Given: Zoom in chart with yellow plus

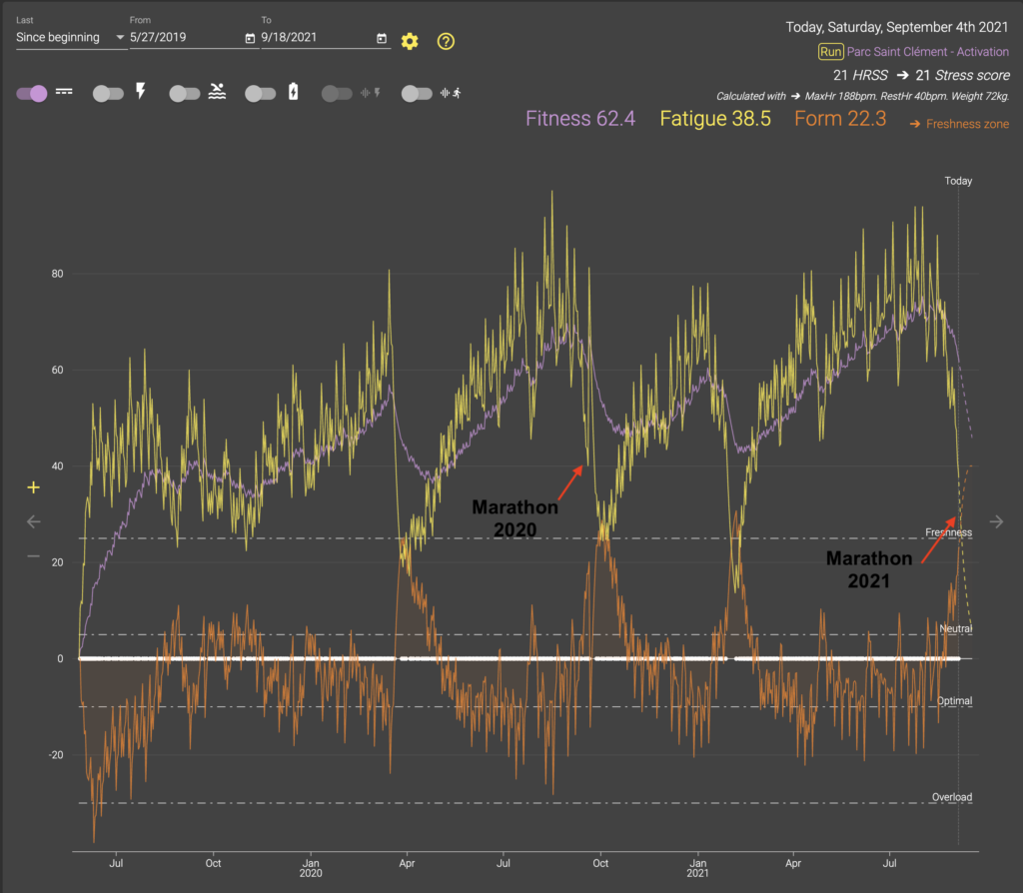Looking at the screenshot, I should point(33,487).
